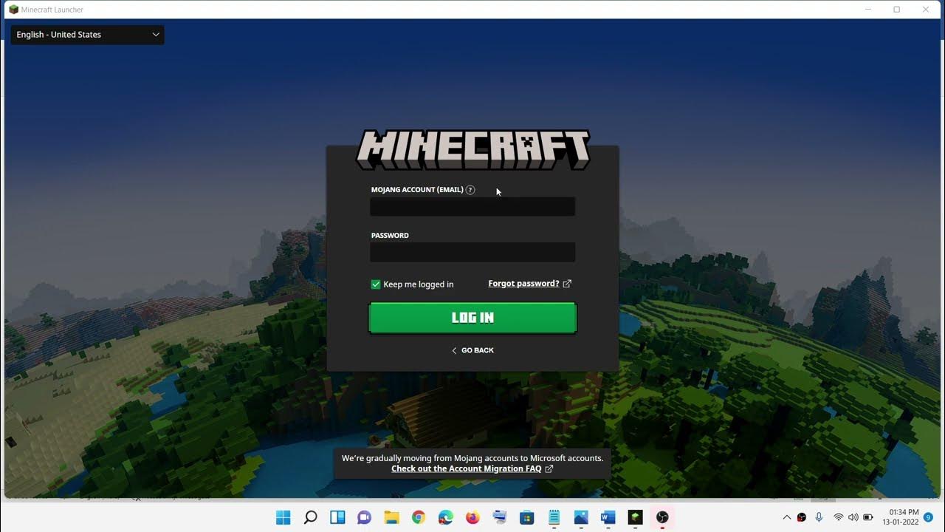Go back to the previous login screen
The image size is (945, 532).
coord(472,350)
